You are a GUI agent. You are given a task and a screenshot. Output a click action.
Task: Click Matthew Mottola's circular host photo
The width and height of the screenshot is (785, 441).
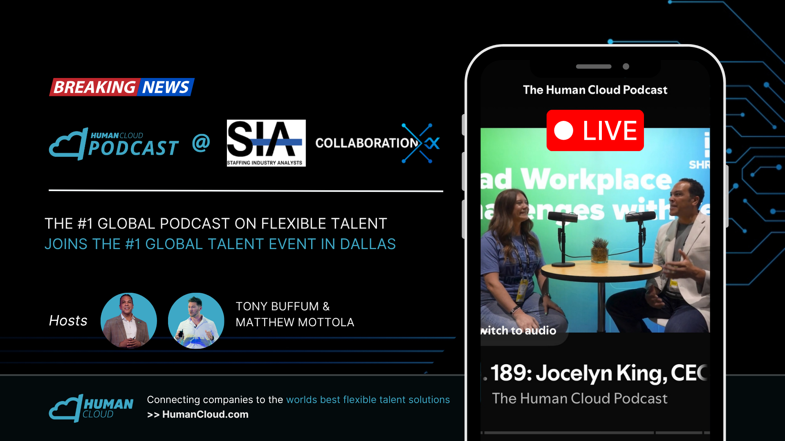point(196,321)
